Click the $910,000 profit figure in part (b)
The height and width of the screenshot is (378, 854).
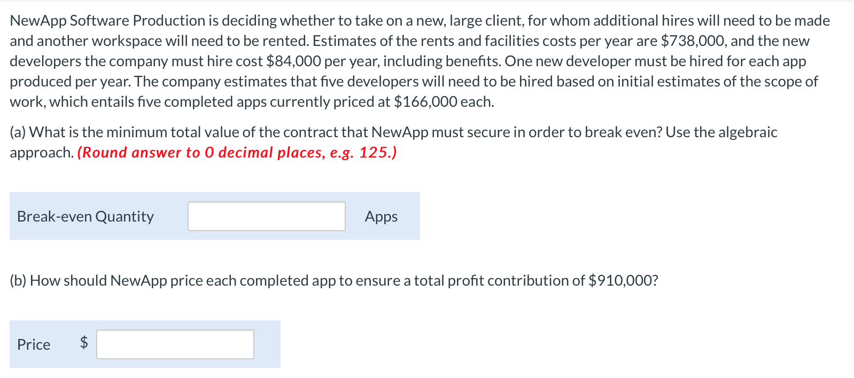click(x=622, y=280)
